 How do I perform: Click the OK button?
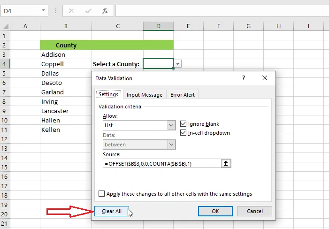coord(215,211)
